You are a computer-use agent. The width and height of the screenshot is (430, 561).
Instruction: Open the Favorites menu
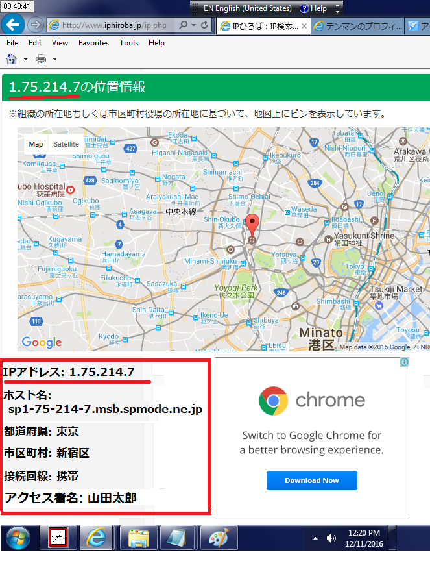click(93, 43)
